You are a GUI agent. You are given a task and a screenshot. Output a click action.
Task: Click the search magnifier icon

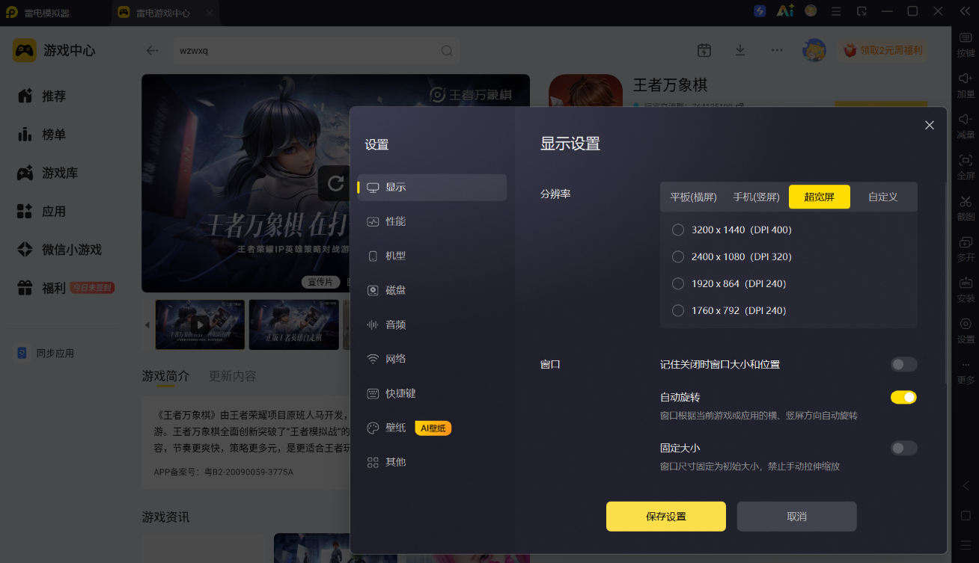pyautogui.click(x=447, y=51)
